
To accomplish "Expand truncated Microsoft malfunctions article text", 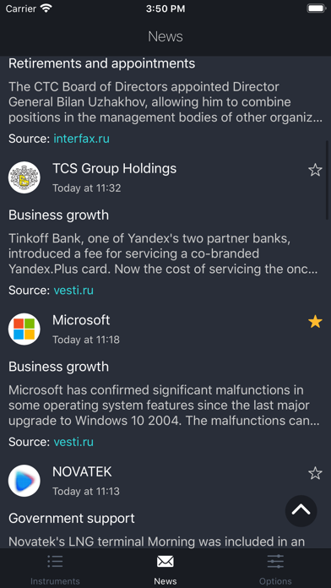I will click(165, 405).
